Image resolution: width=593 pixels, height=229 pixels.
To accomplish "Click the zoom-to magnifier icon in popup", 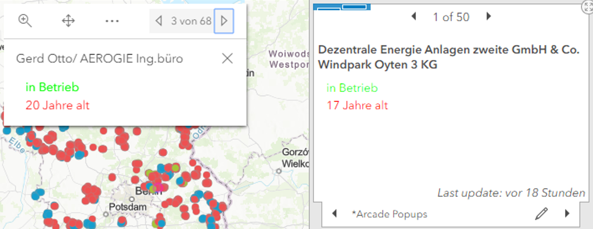I will [x=25, y=21].
